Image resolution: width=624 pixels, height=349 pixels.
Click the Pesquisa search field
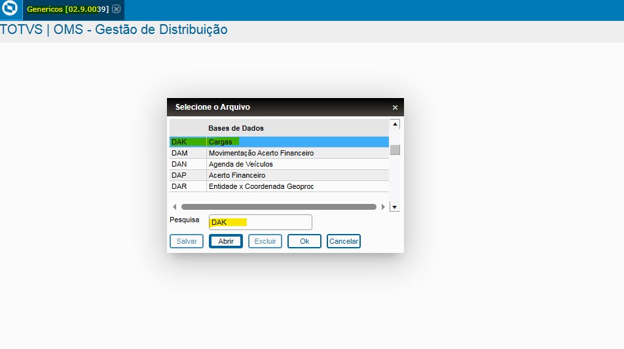coord(260,222)
